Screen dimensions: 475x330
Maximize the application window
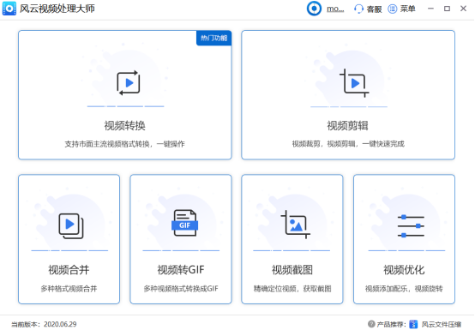click(x=447, y=9)
